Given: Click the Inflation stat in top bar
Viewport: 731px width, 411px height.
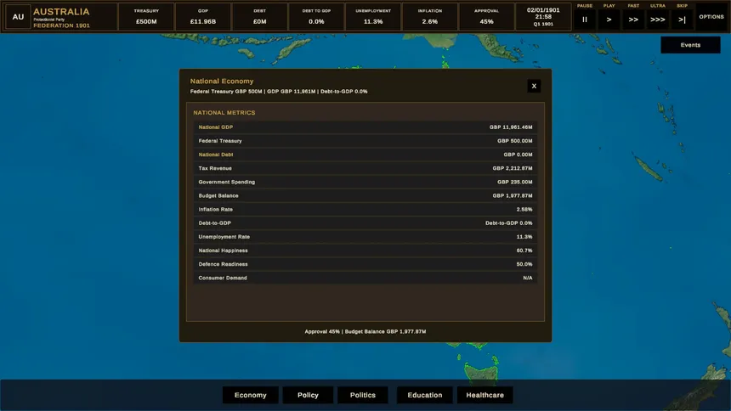Looking at the screenshot, I should point(430,17).
